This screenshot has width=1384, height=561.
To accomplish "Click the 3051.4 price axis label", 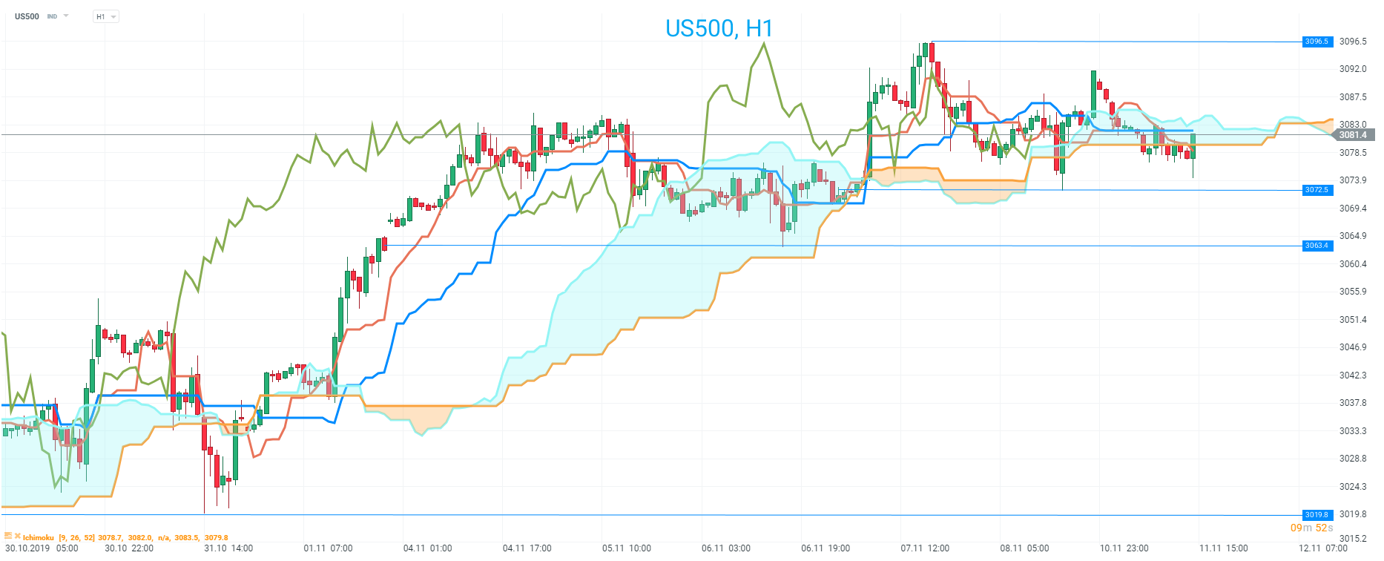I will [1352, 320].
